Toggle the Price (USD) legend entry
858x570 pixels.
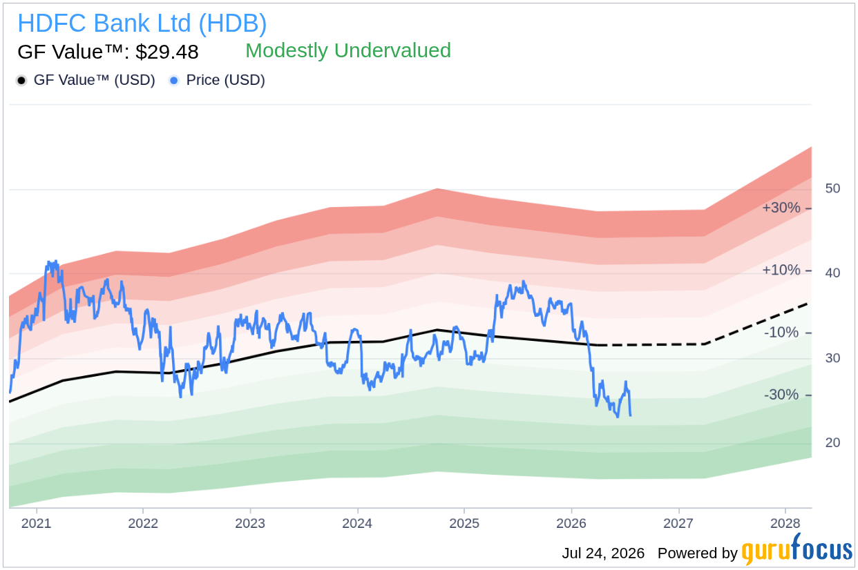[217, 80]
